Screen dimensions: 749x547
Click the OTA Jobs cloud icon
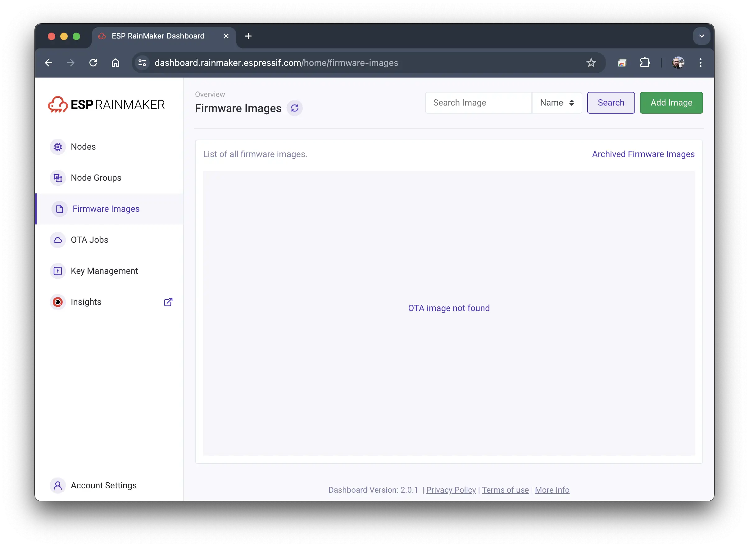click(58, 240)
